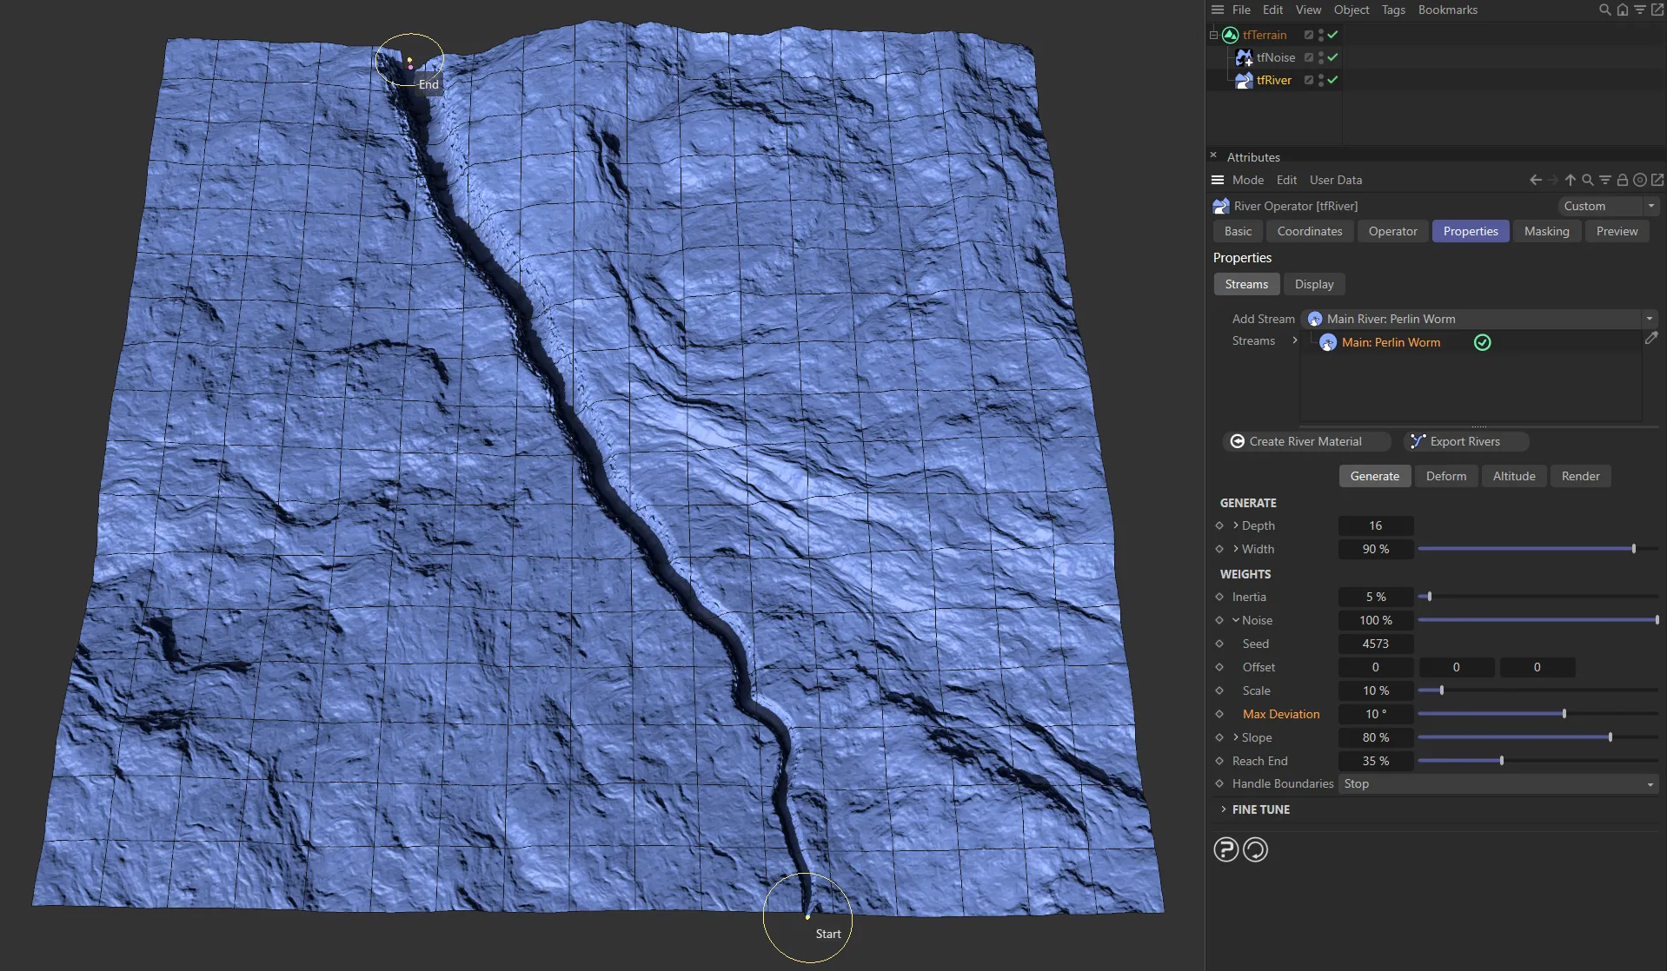
Task: Open the Custom preset dropdown
Action: click(x=1608, y=206)
